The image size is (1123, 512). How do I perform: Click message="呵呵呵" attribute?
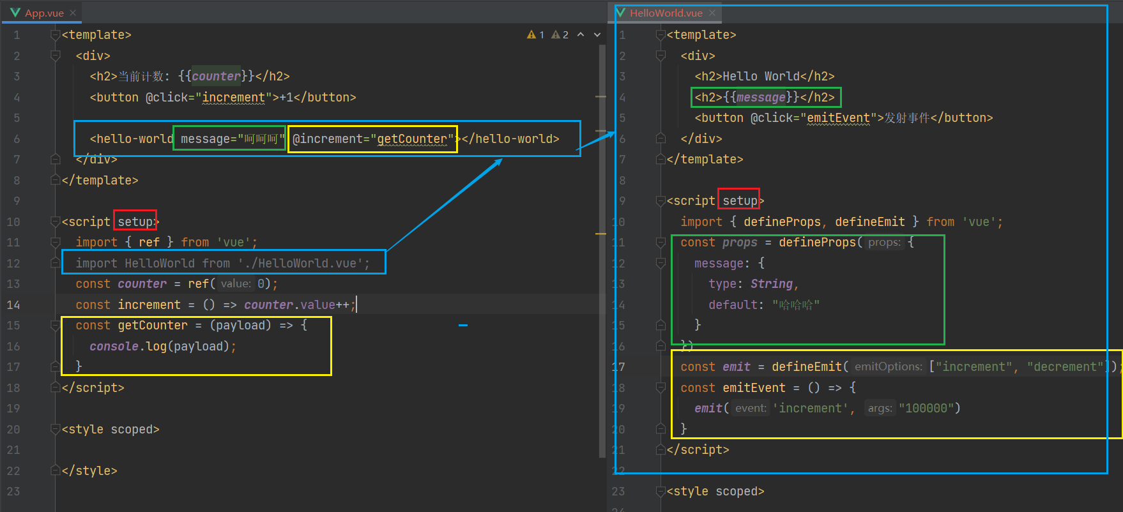(233, 139)
